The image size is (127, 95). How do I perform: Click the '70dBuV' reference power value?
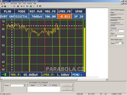pyautogui.click(x=36, y=16)
